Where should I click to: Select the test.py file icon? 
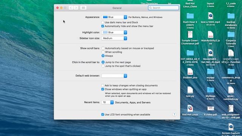point(190,90)
